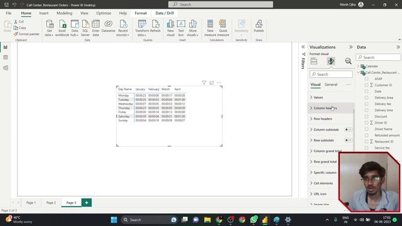Expand the Values section
This screenshot has width=402, height=226.
[x=331, y=97]
